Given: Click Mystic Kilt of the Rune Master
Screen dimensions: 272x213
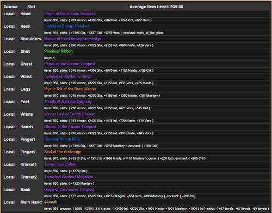Looking at the screenshot, I should [x=70, y=89].
